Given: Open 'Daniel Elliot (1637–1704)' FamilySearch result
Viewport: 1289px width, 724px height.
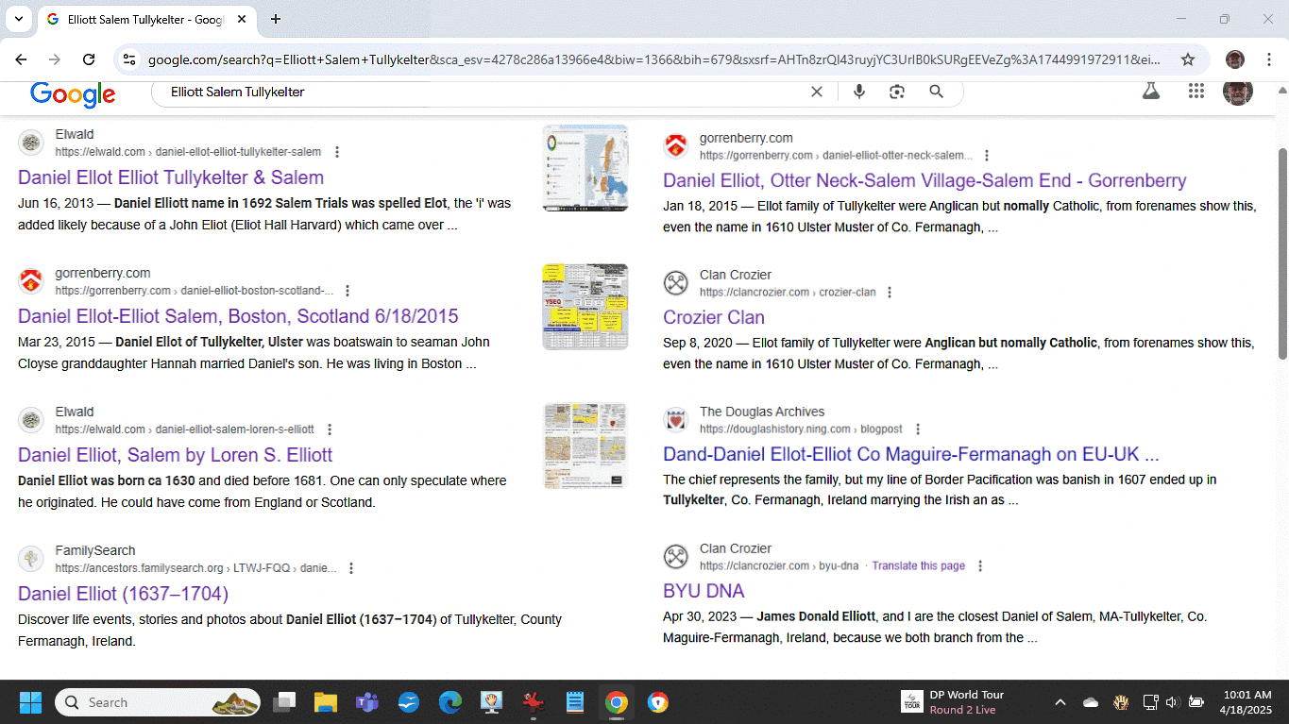Looking at the screenshot, I should click(x=123, y=594).
